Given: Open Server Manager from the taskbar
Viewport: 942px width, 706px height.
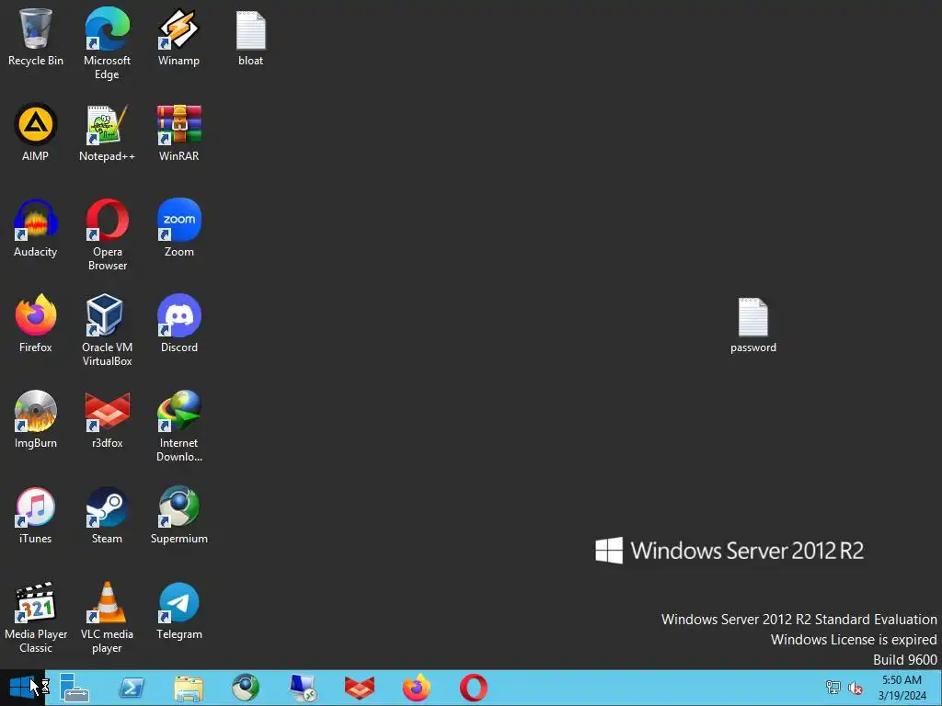Looking at the screenshot, I should click(74, 688).
